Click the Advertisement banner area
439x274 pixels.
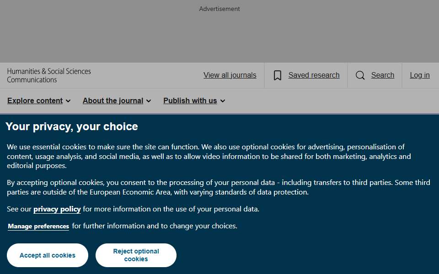point(219,32)
